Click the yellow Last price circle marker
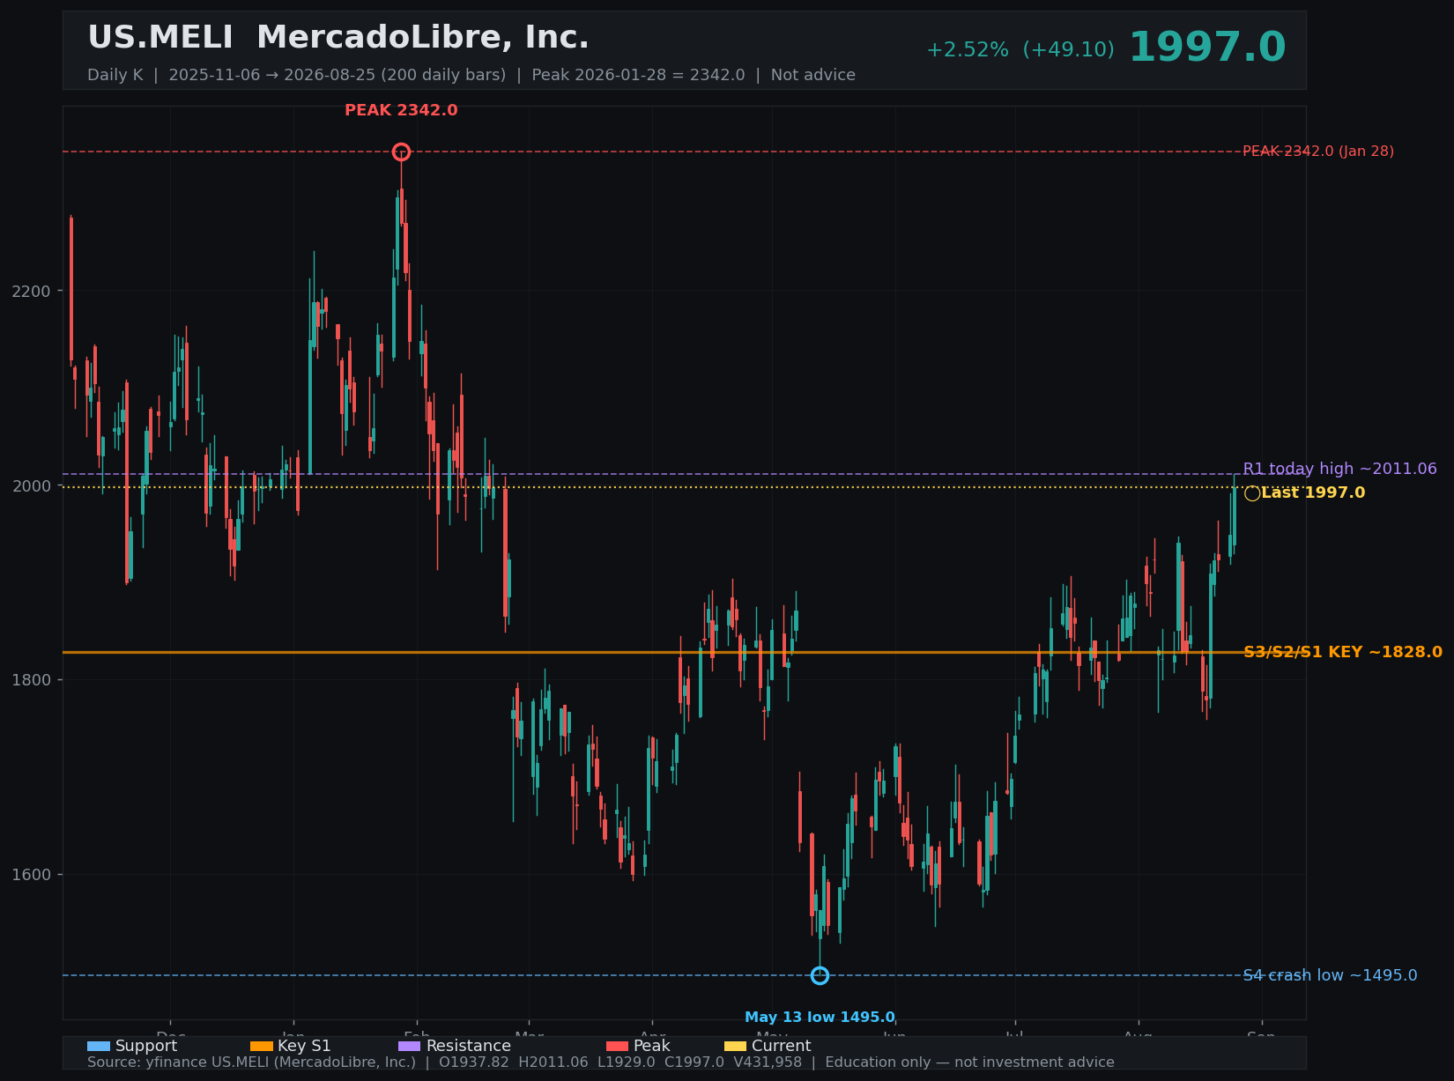This screenshot has width=1454, height=1081. tap(1252, 493)
